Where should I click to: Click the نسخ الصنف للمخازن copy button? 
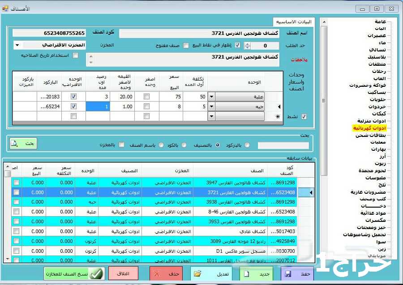point(74,274)
